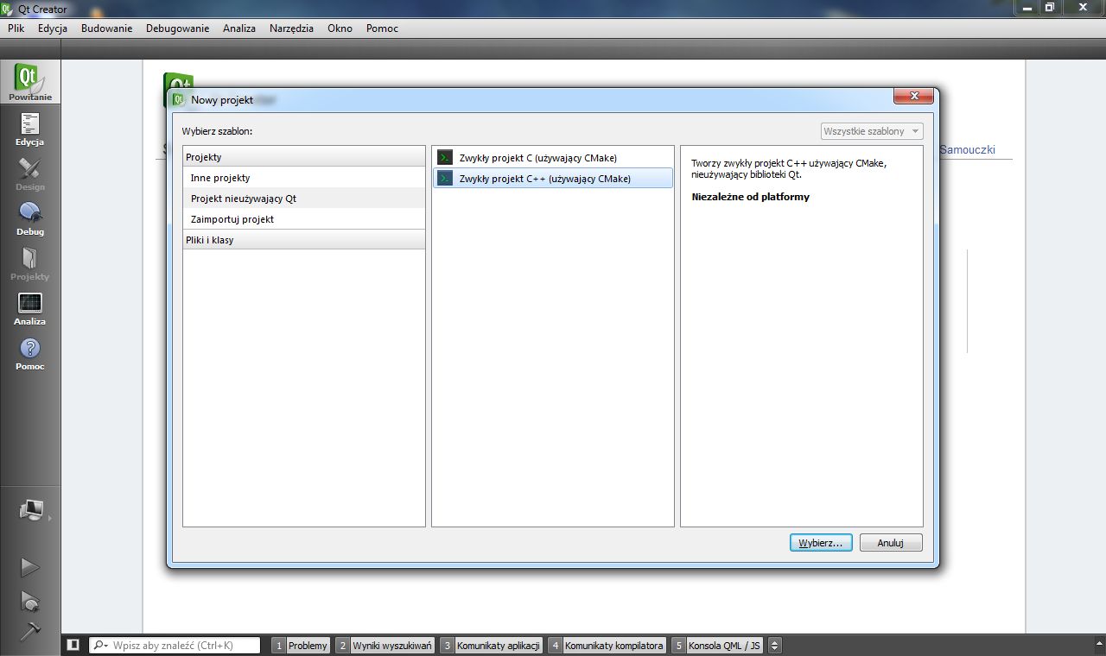The width and height of the screenshot is (1106, 656).
Task: Click Qt icon in Nowy projekt title bar
Action: click(180, 99)
